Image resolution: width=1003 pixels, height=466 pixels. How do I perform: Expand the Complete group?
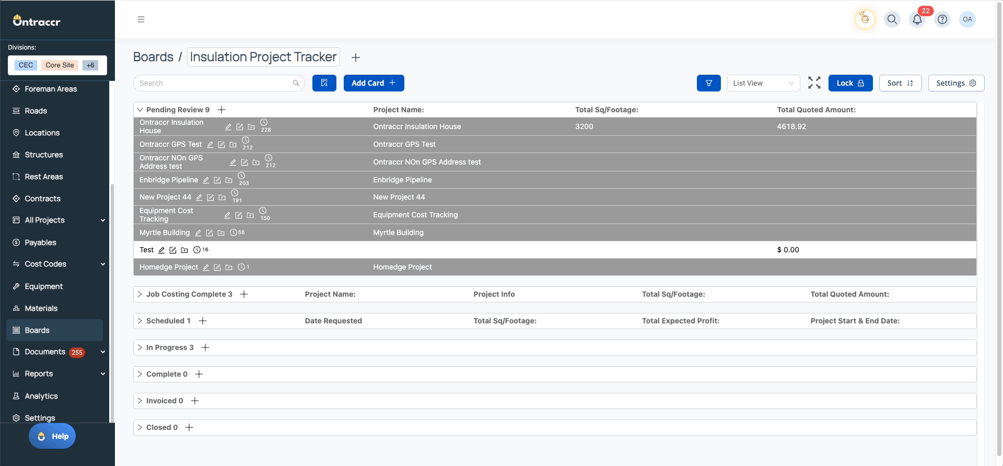140,374
